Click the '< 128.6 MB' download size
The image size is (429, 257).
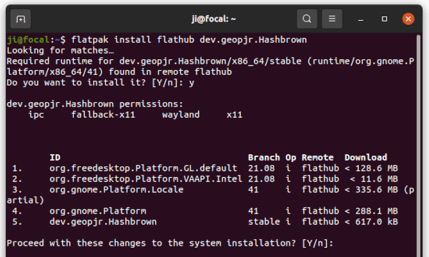coord(371,168)
